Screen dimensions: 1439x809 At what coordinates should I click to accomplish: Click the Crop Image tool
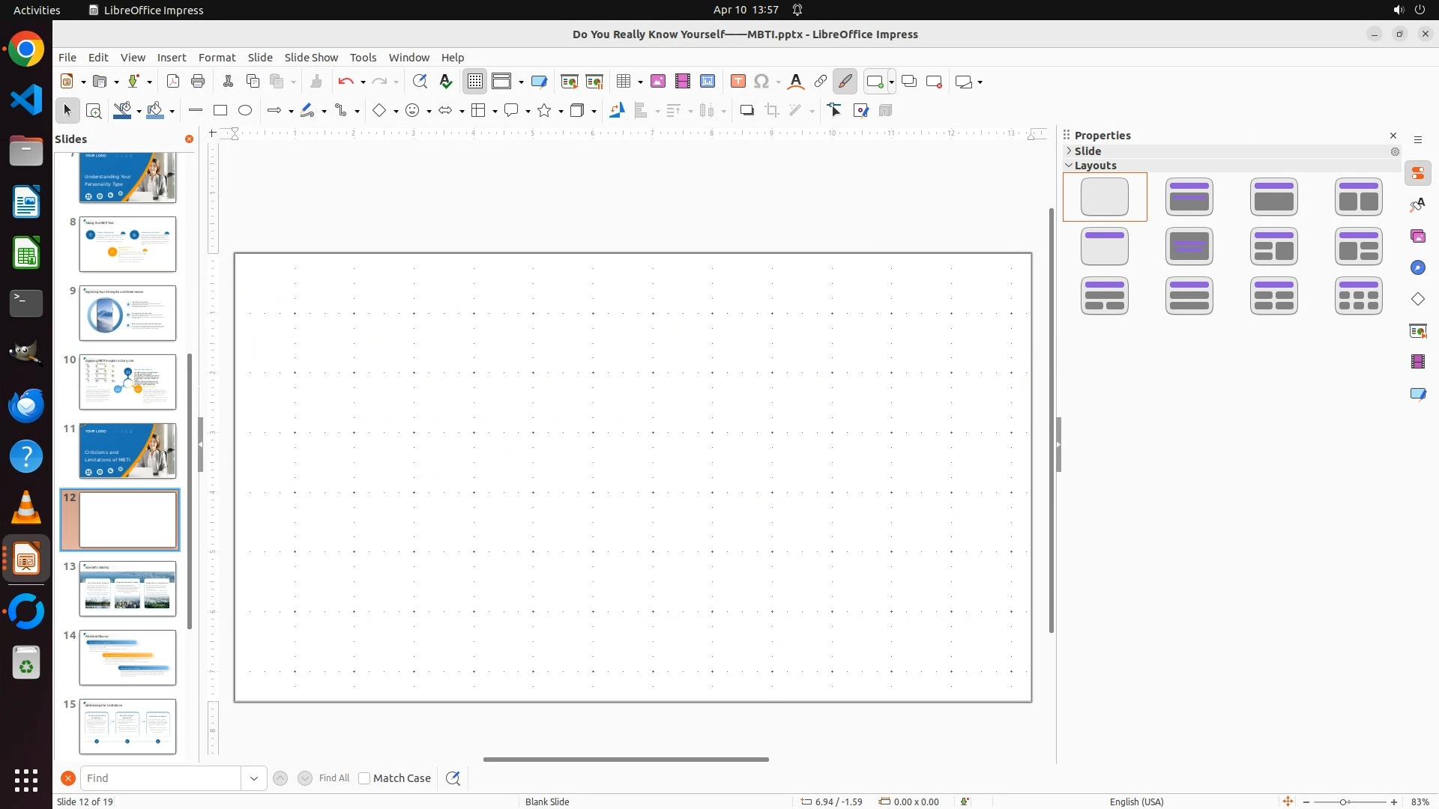click(x=772, y=111)
